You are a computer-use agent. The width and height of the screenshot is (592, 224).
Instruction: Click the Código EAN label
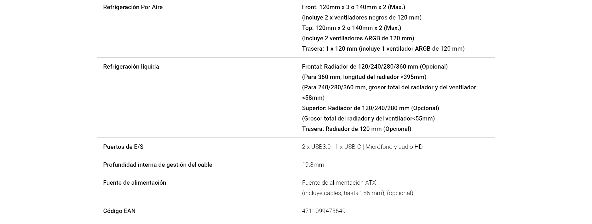click(119, 211)
